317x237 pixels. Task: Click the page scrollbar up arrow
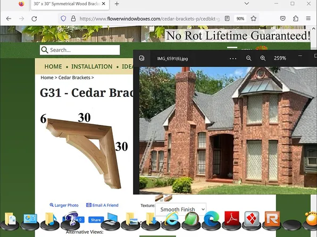click(x=314, y=29)
